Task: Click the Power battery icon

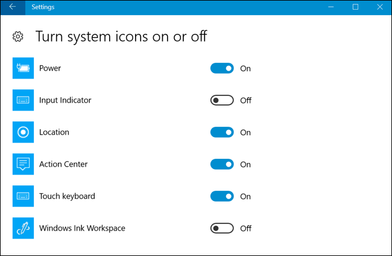Action: [x=24, y=68]
